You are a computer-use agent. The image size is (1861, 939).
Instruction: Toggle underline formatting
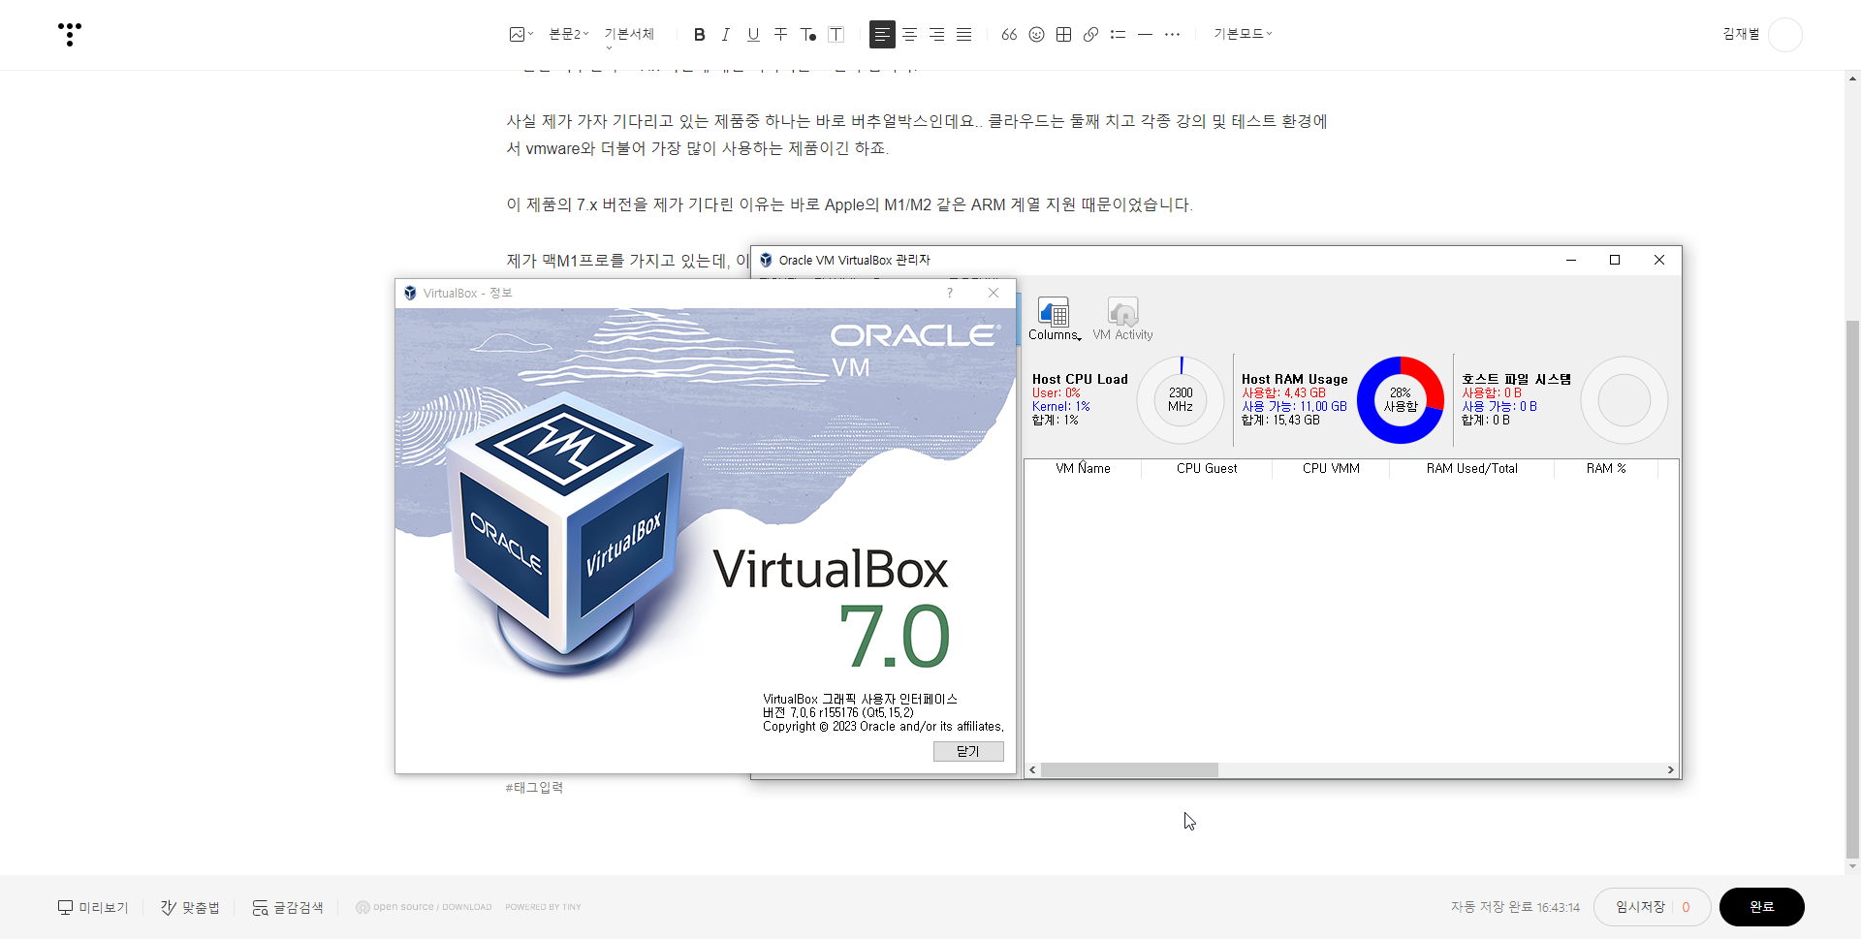pyautogui.click(x=753, y=34)
